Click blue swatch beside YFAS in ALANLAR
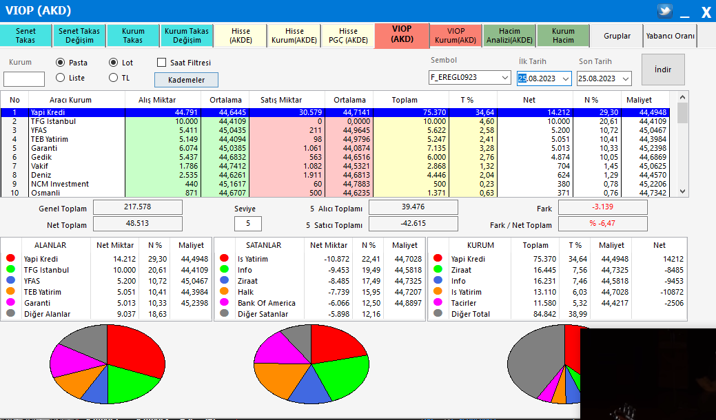 tap(10, 280)
